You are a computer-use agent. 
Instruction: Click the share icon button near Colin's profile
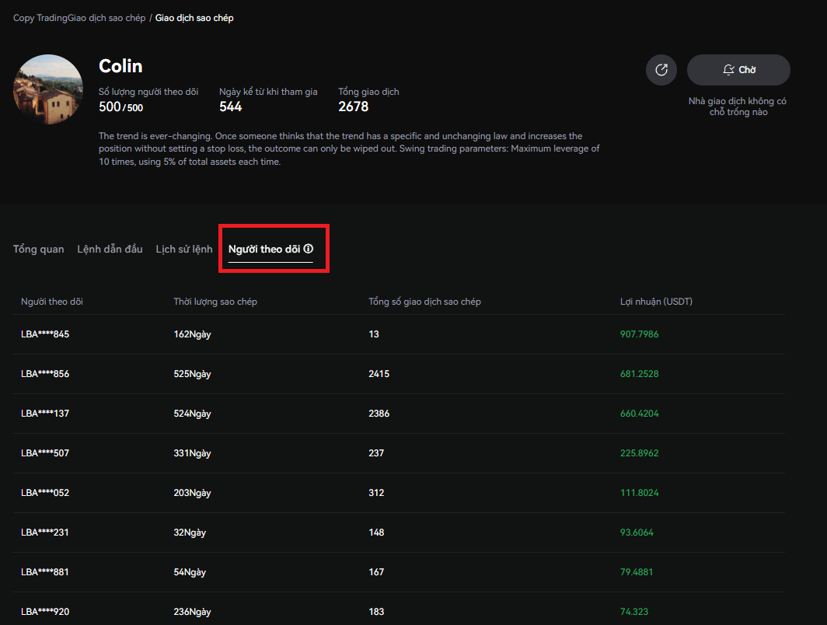661,70
